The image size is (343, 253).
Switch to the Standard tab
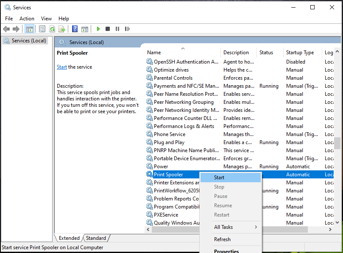point(96,238)
